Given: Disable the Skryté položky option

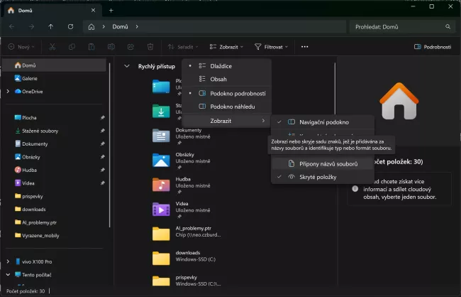Looking at the screenshot, I should click(317, 176).
